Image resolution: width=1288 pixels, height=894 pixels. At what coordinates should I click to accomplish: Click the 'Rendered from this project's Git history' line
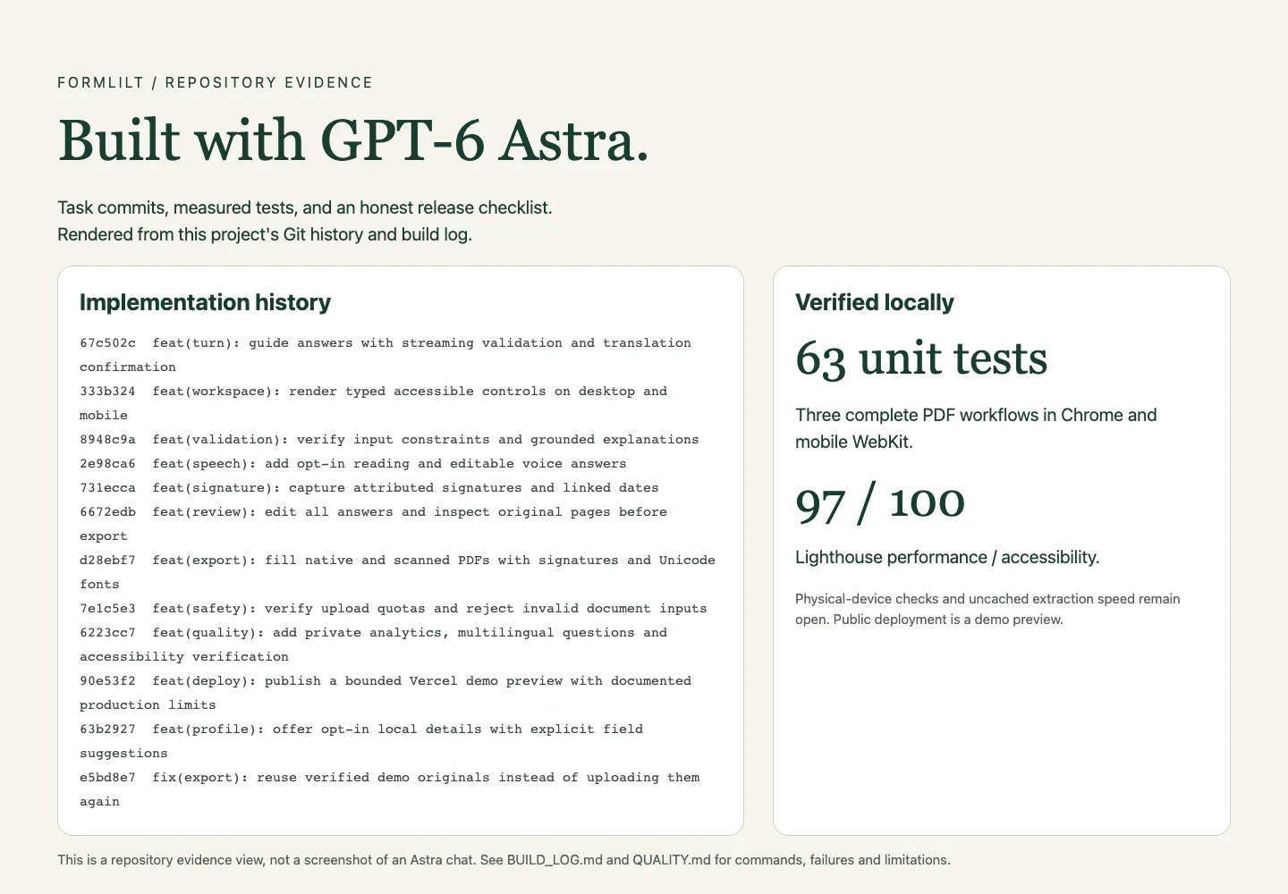point(265,234)
